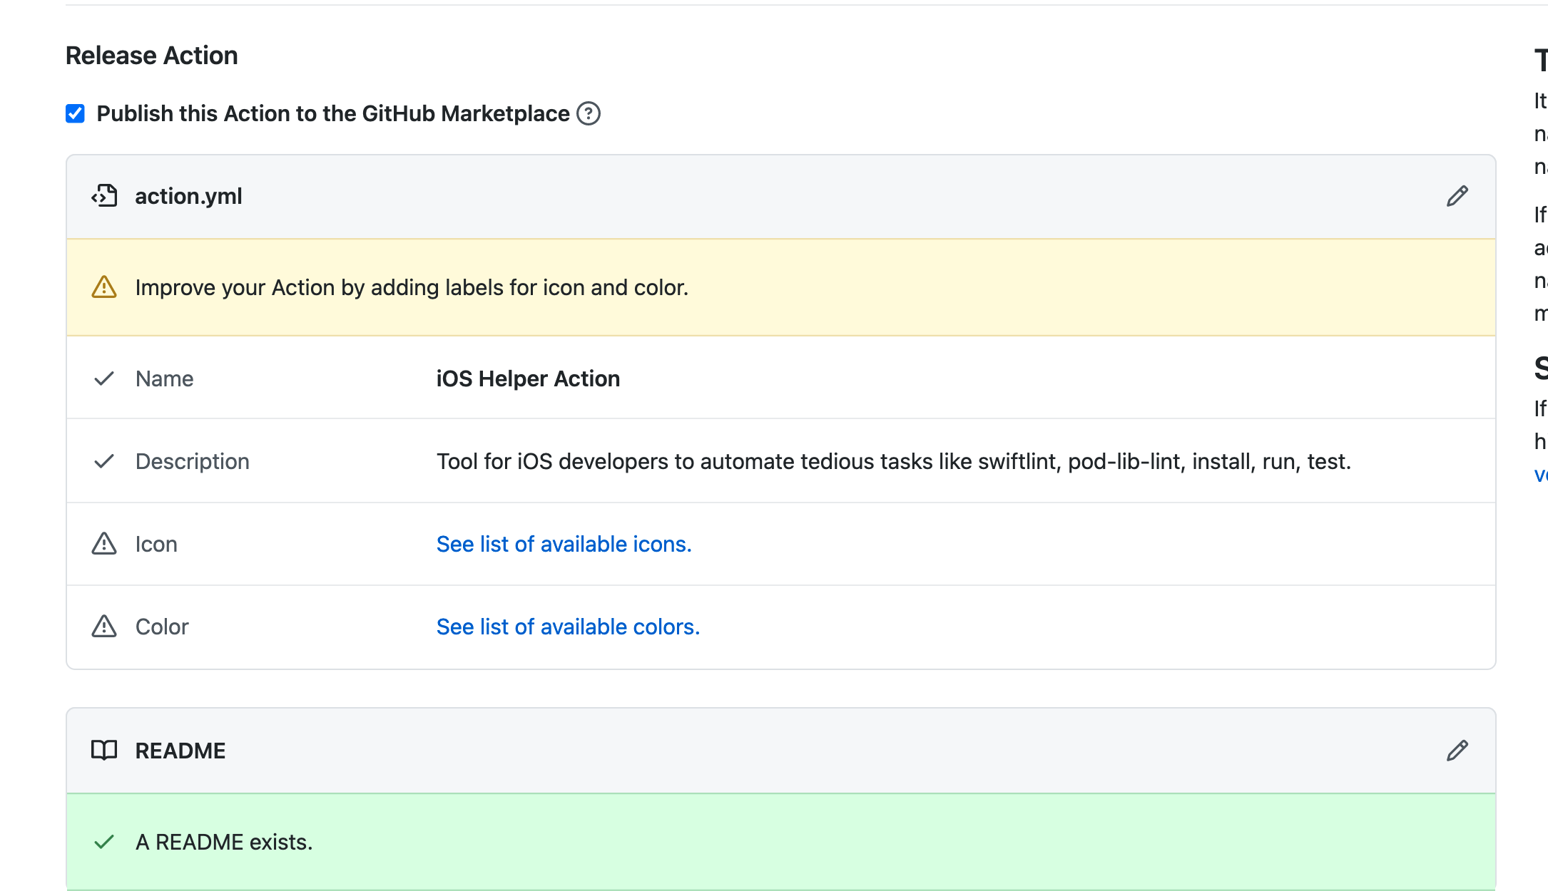The height and width of the screenshot is (891, 1548).
Task: Uncheck Publish this Action to Marketplace checkbox
Action: click(75, 114)
